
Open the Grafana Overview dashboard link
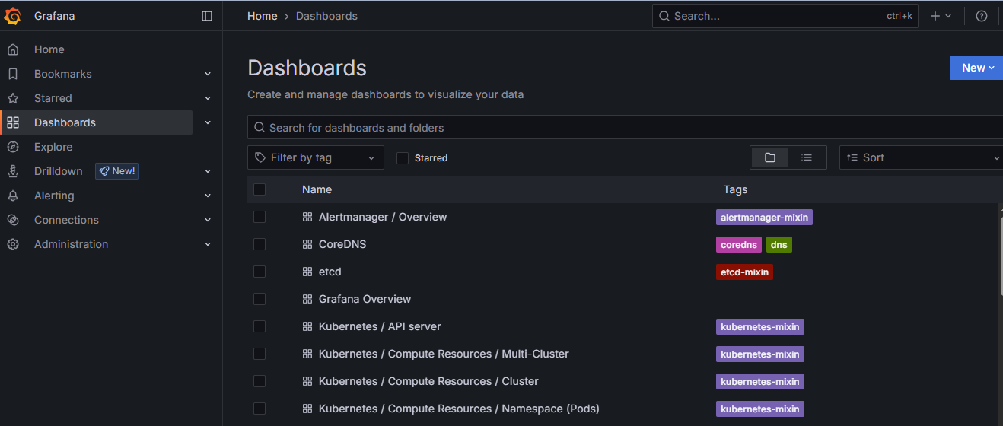pos(365,299)
